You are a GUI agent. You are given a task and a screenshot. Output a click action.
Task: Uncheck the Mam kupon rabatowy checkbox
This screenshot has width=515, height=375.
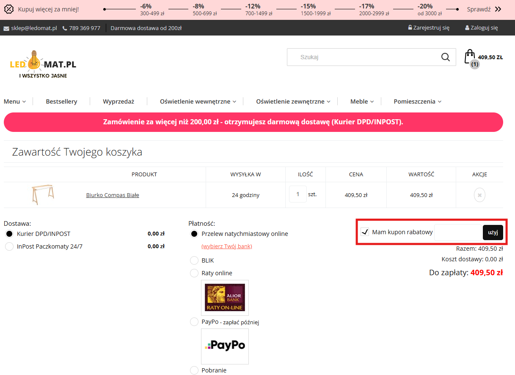point(365,232)
